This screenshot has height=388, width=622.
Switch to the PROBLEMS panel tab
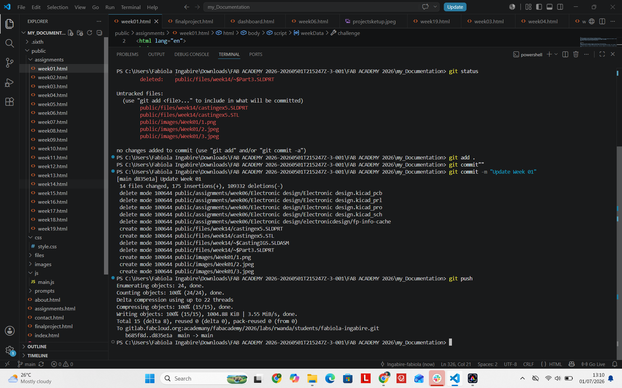tap(127, 54)
